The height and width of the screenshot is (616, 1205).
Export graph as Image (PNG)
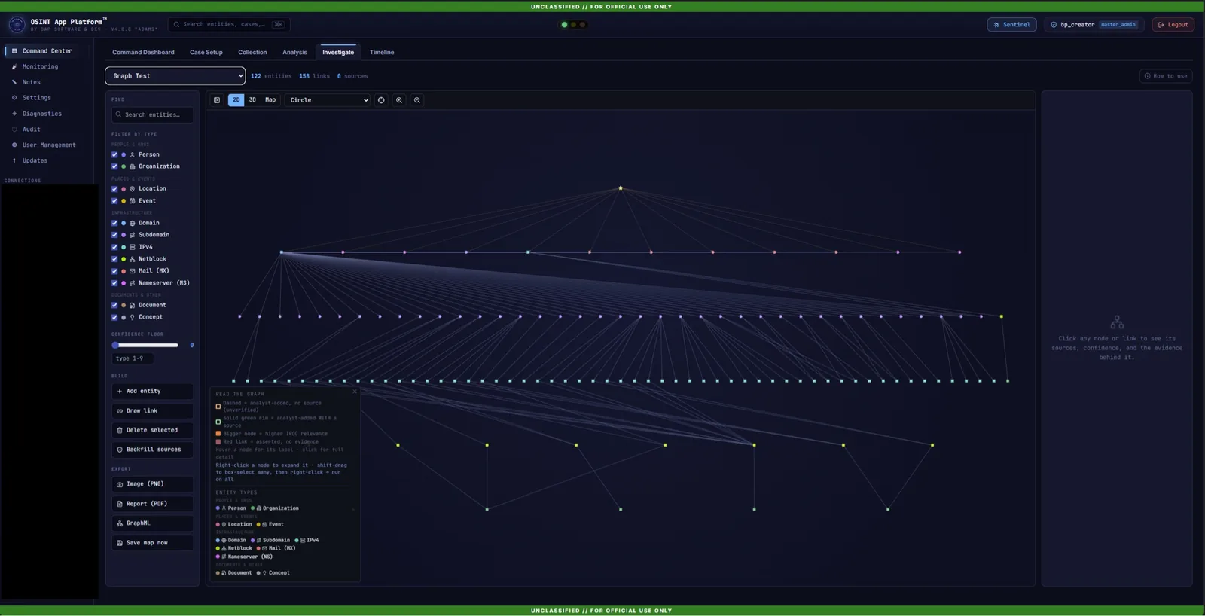[152, 484]
